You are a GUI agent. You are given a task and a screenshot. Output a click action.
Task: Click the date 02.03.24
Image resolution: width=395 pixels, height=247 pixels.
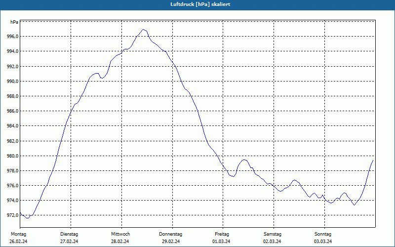click(x=272, y=242)
